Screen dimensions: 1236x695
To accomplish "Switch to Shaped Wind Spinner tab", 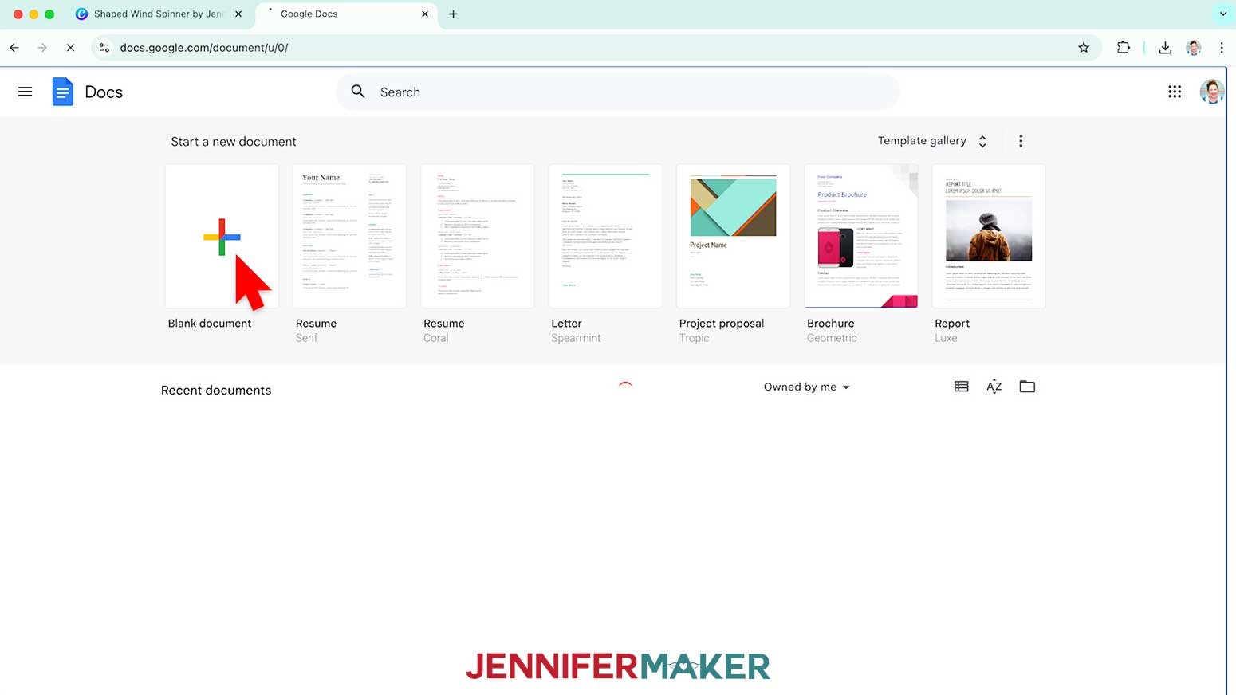I will (x=159, y=14).
